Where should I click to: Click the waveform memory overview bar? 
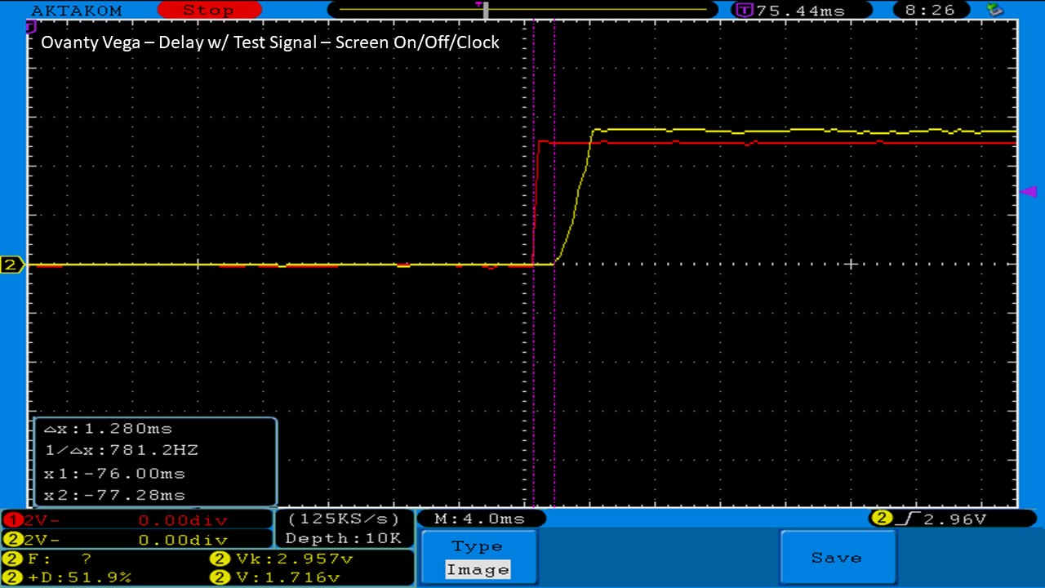click(x=522, y=10)
